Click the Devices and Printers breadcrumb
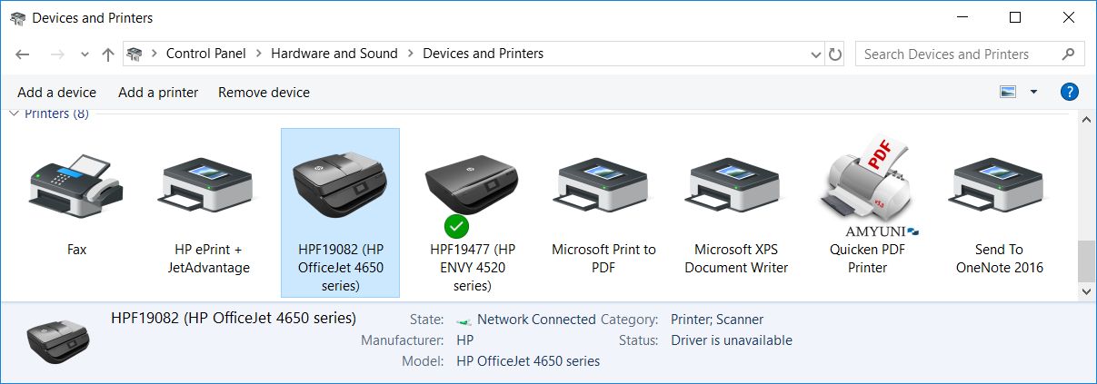Image resolution: width=1097 pixels, height=384 pixels. 483,54
